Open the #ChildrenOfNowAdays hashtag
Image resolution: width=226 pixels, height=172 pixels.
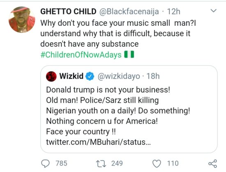(81, 55)
